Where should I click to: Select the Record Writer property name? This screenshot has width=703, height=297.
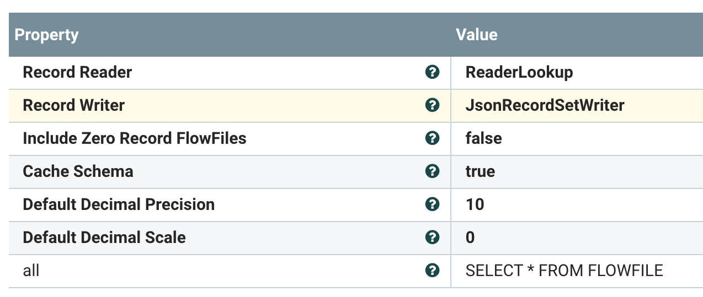(74, 105)
